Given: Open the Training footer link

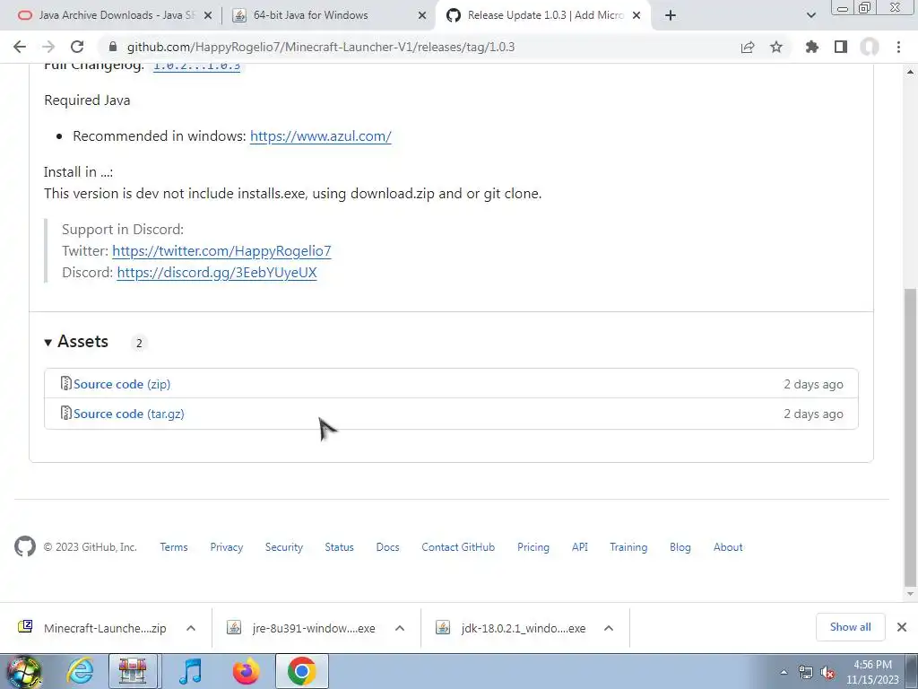Looking at the screenshot, I should (x=628, y=547).
